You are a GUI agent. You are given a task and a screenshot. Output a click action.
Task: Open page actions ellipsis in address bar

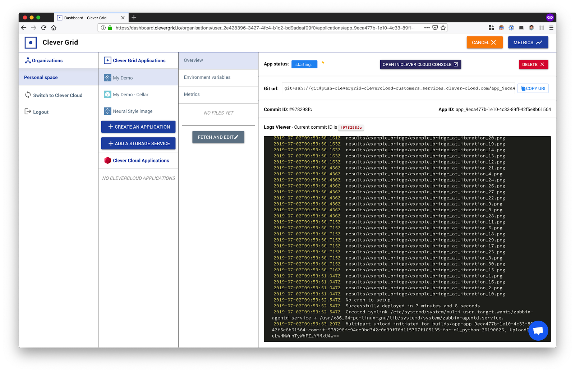(427, 28)
